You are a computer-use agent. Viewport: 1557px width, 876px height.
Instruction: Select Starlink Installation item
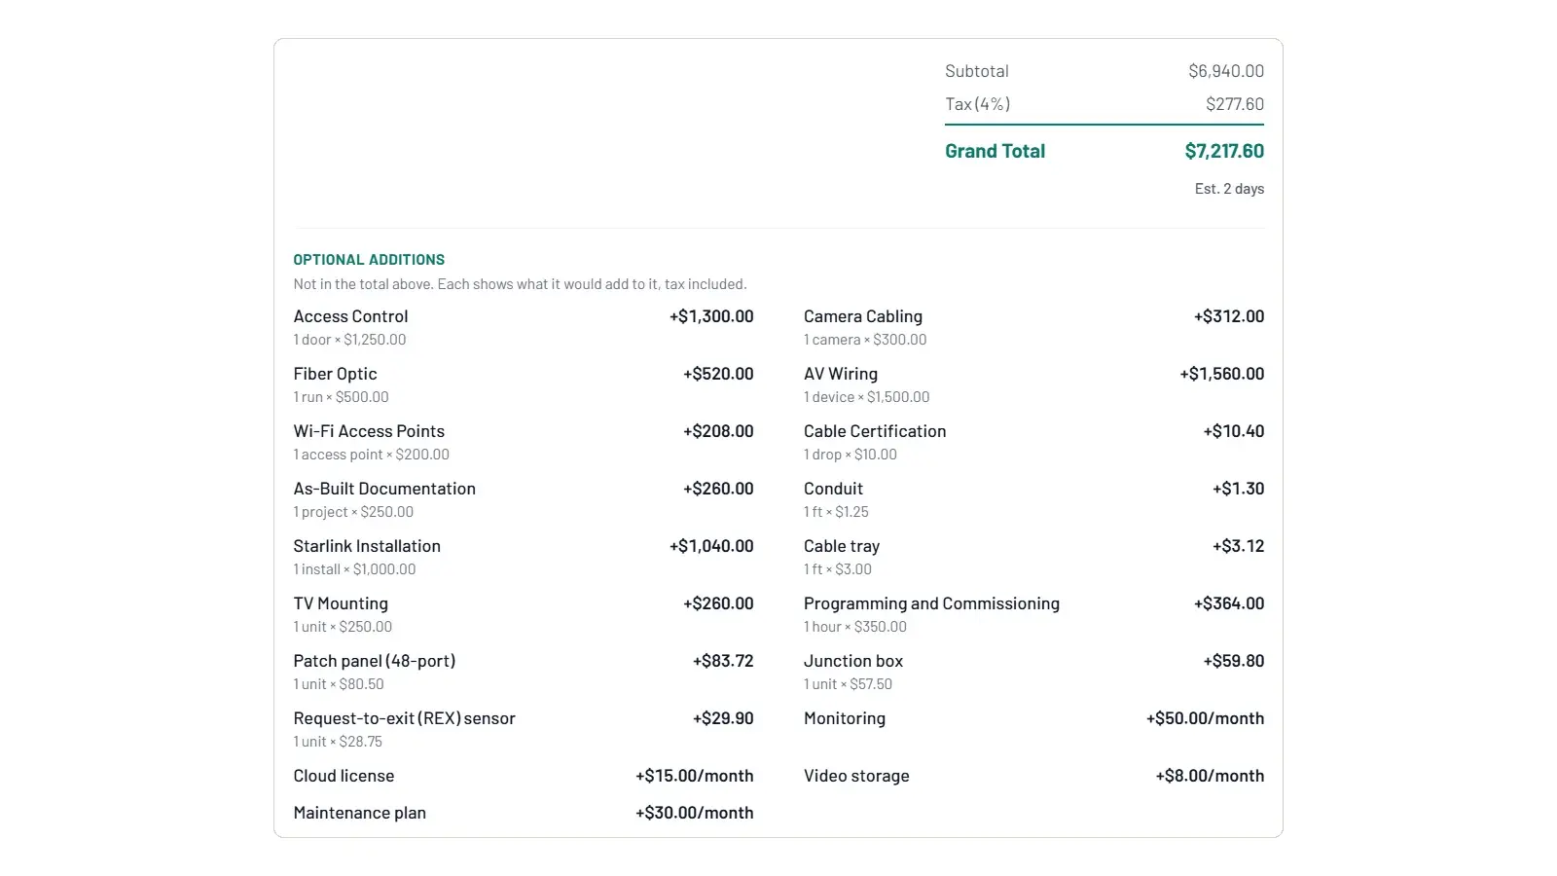[x=524, y=557]
